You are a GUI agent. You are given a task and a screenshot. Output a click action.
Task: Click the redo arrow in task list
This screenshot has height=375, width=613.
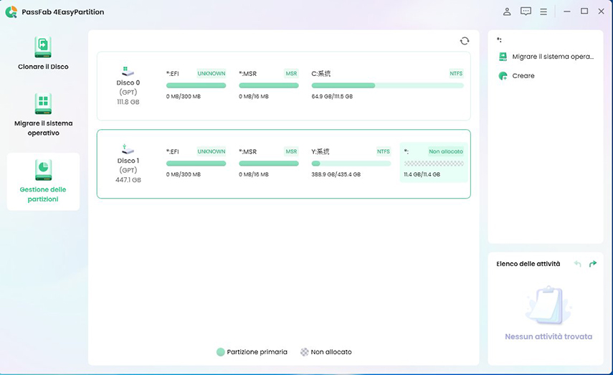[x=593, y=264]
